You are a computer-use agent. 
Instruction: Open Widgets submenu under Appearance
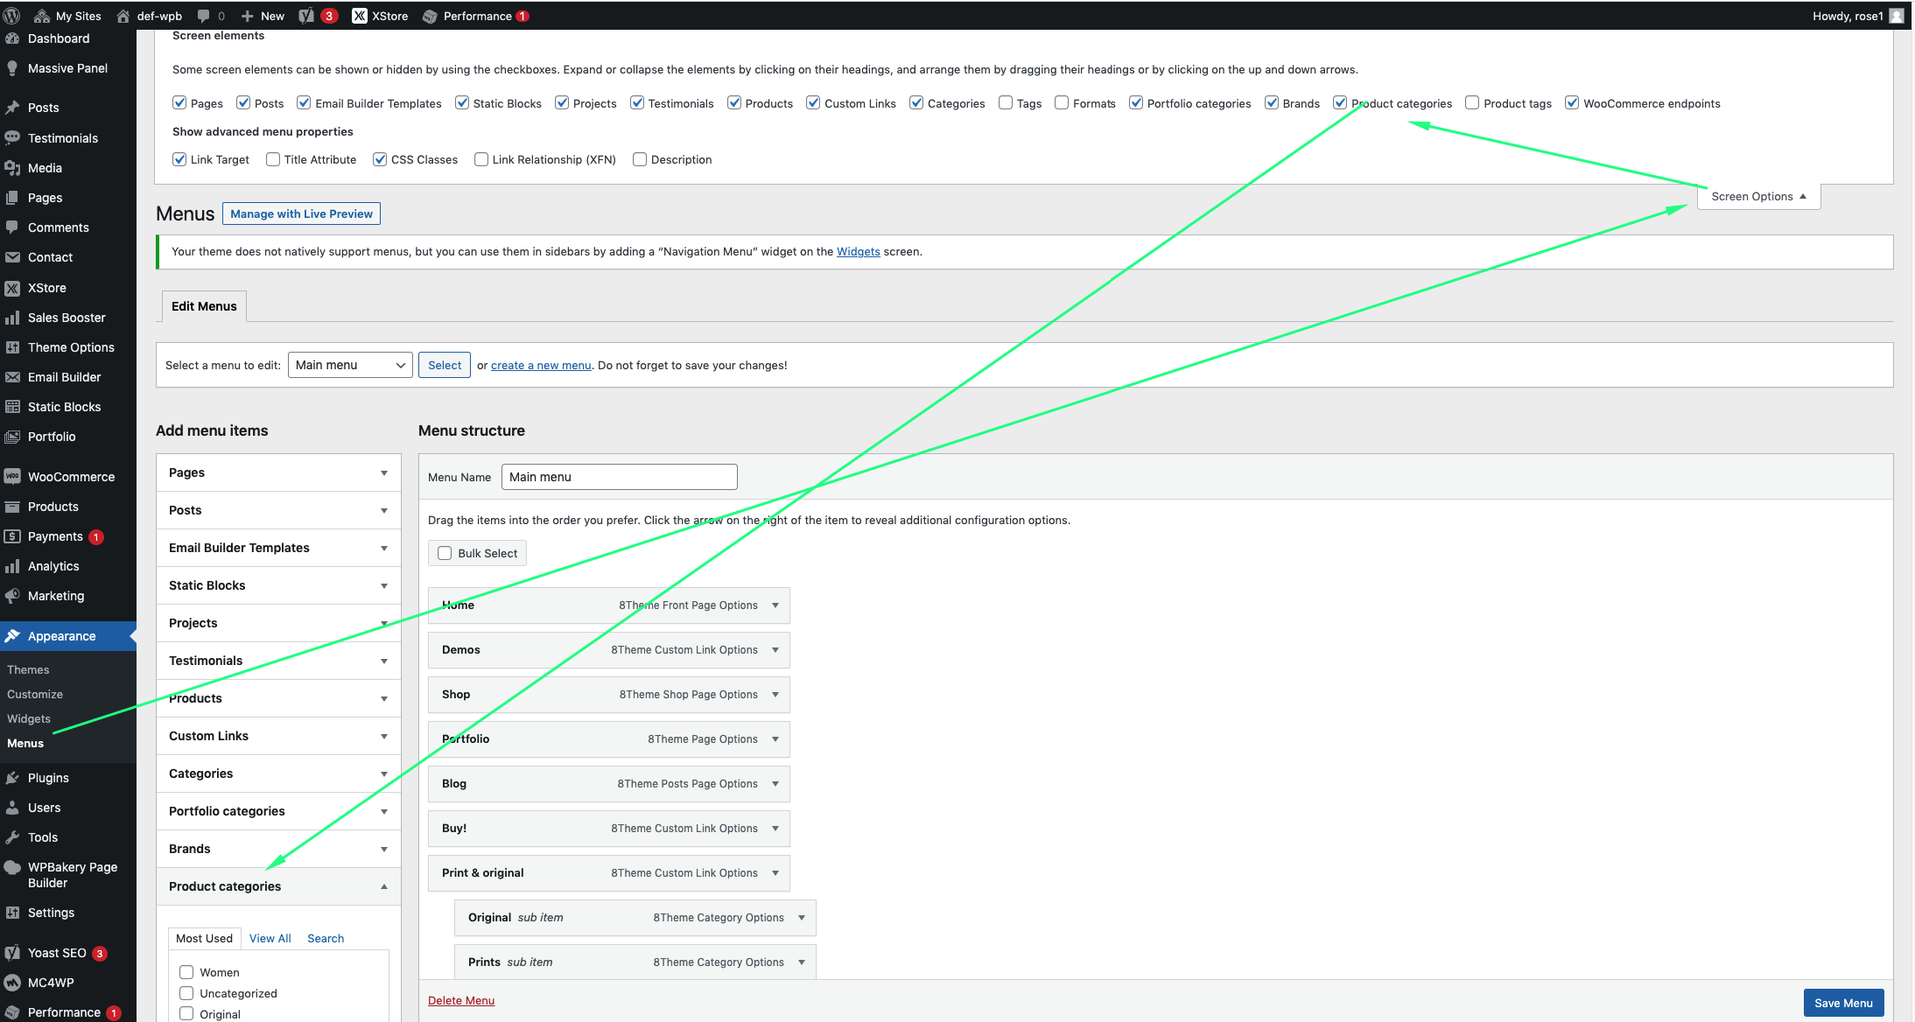point(29,718)
